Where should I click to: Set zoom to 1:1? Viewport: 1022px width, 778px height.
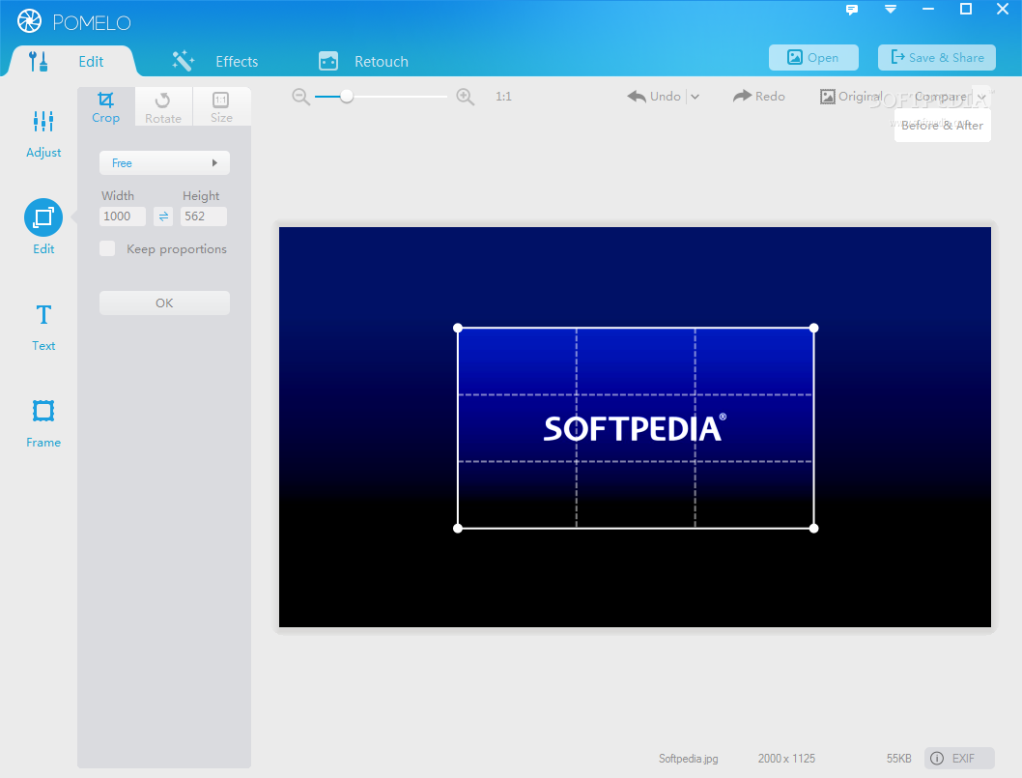503,97
